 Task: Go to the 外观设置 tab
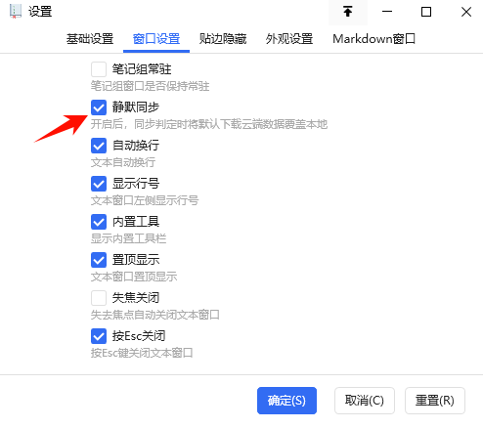point(289,39)
